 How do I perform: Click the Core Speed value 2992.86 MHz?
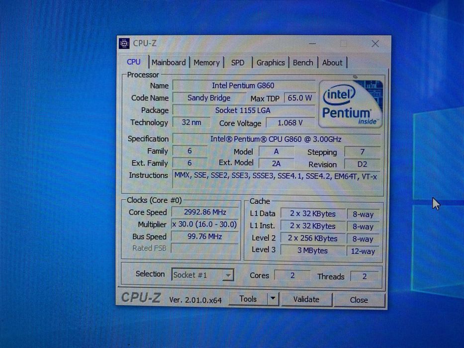(x=205, y=212)
